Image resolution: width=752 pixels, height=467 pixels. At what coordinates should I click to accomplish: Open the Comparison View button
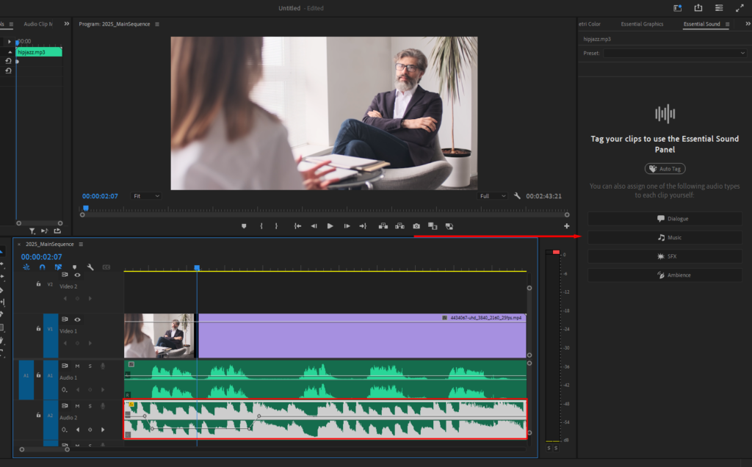click(433, 226)
